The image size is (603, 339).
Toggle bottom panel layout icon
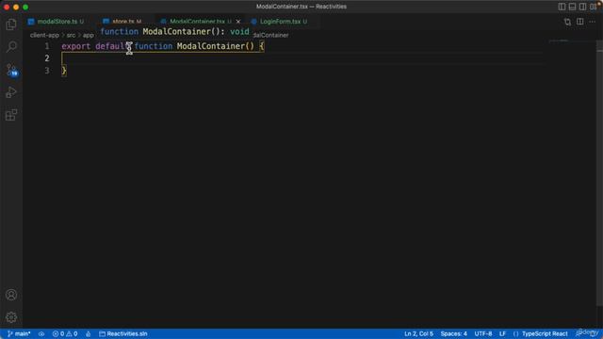coord(572,7)
